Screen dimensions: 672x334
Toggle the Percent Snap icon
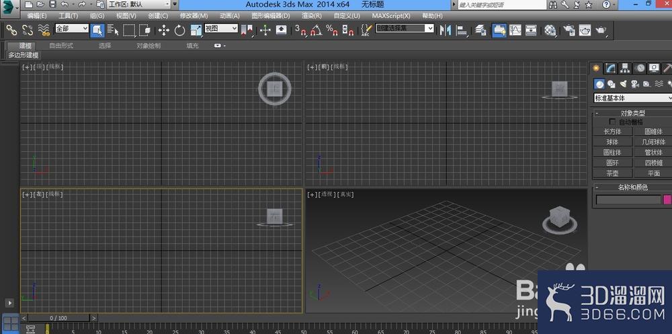pyautogui.click(x=332, y=30)
